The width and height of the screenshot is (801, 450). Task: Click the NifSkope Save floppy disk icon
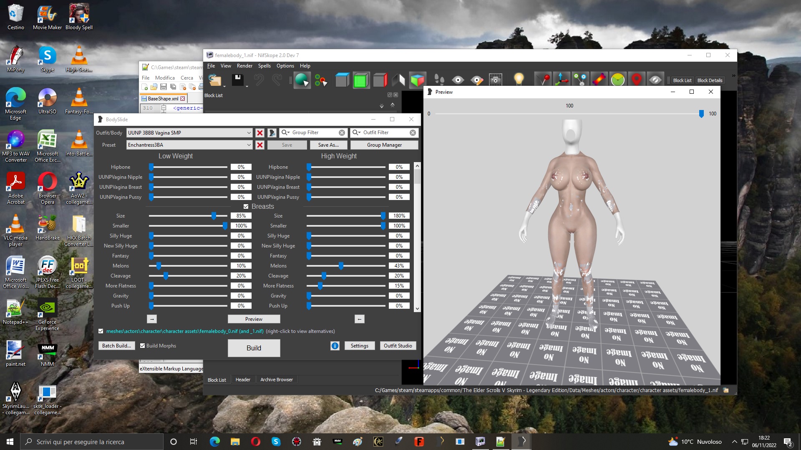(238, 80)
